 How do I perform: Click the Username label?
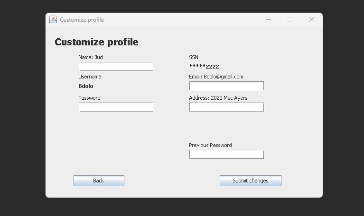[x=90, y=77]
